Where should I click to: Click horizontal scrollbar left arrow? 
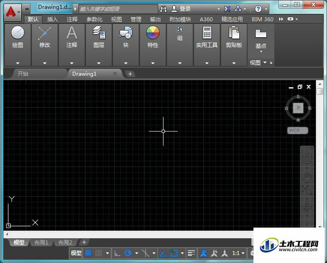(x=7, y=235)
